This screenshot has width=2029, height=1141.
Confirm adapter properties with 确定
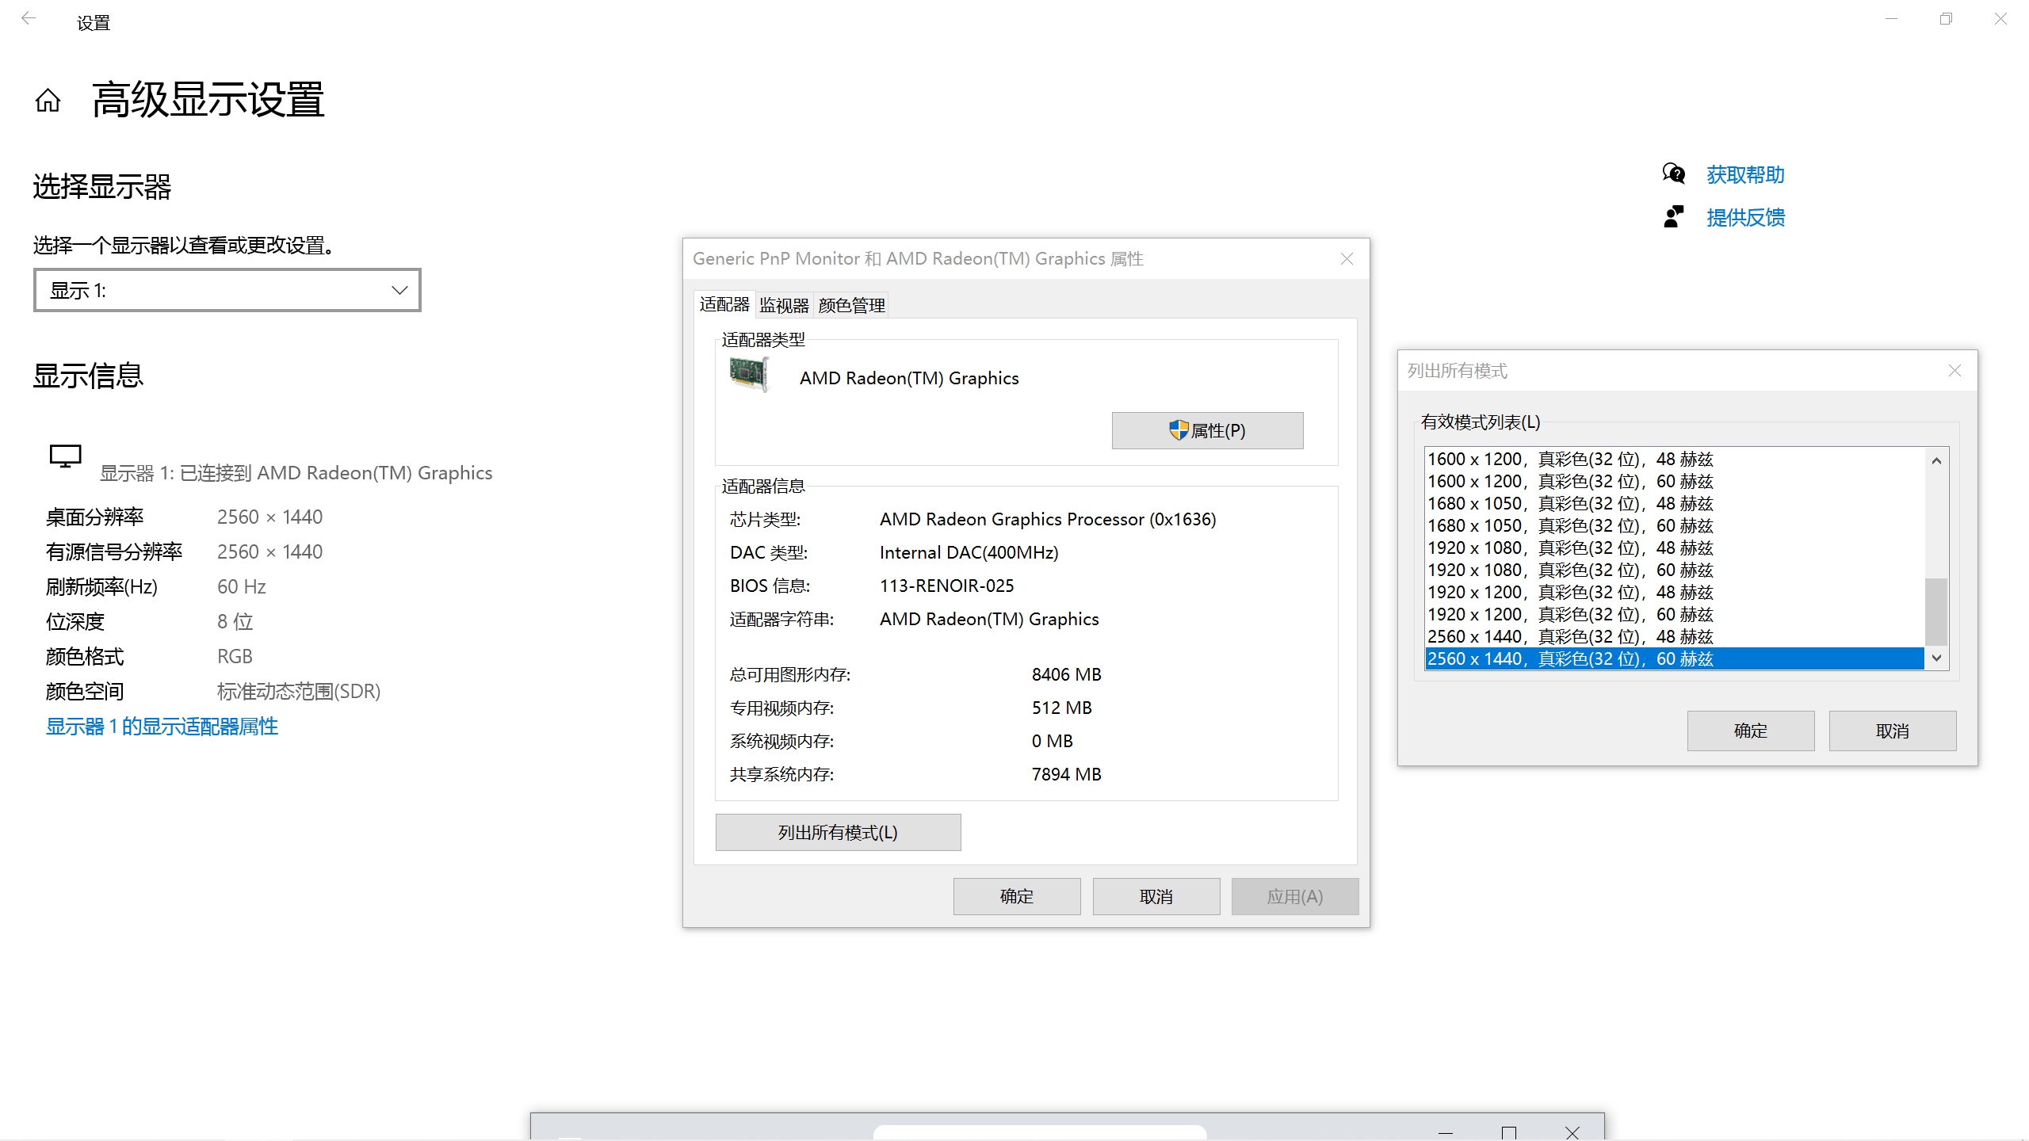click(x=1017, y=896)
